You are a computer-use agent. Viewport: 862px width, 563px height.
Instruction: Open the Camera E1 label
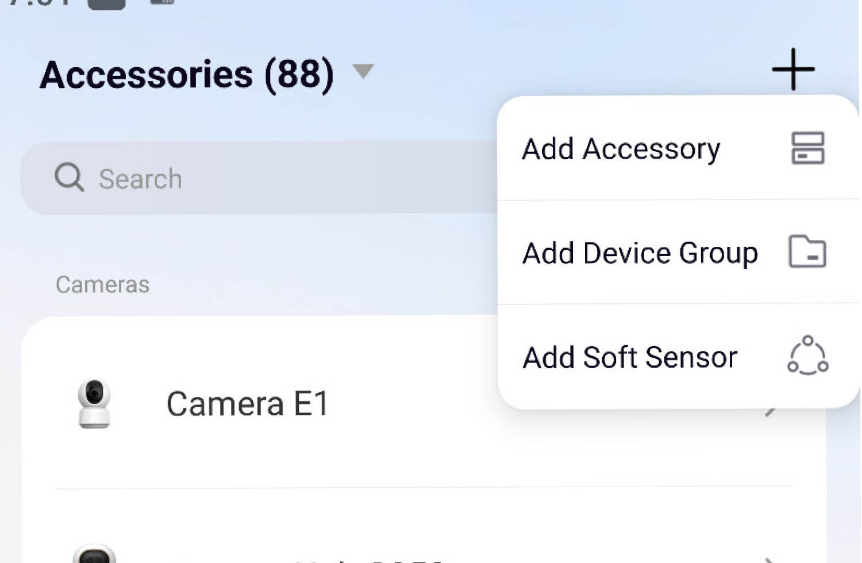(x=247, y=404)
